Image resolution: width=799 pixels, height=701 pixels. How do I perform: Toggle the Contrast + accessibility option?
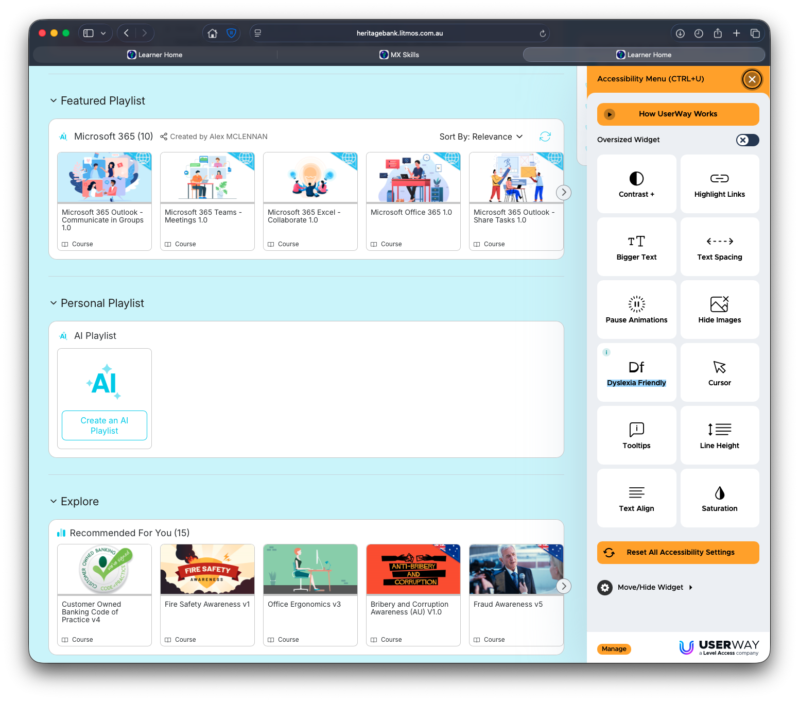pyautogui.click(x=636, y=184)
